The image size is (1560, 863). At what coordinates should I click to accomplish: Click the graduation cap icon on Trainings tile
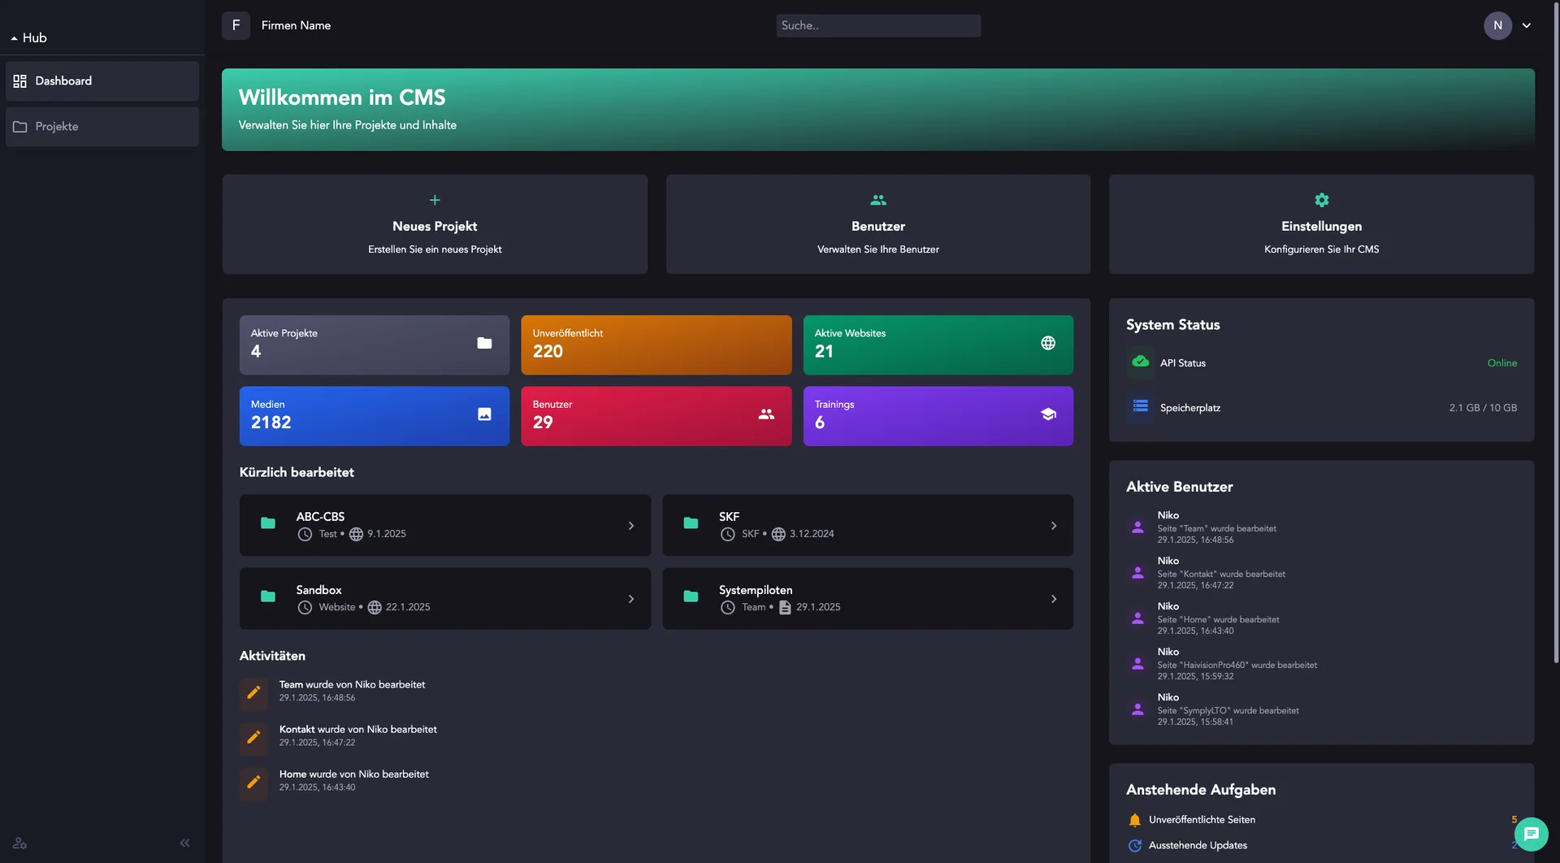point(1048,414)
